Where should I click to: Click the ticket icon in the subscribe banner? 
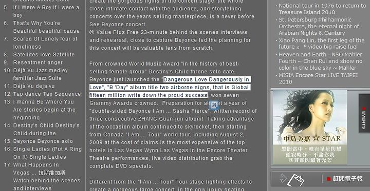pyautogui.click(x=295, y=180)
